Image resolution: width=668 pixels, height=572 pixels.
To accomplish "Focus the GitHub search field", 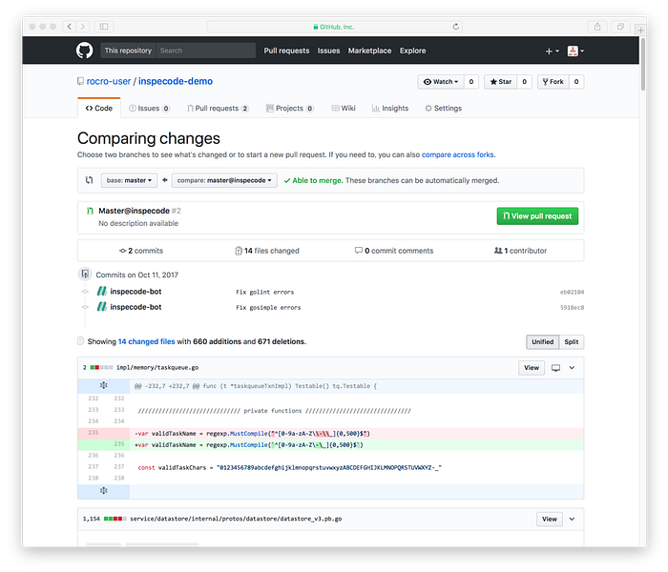I will point(205,51).
